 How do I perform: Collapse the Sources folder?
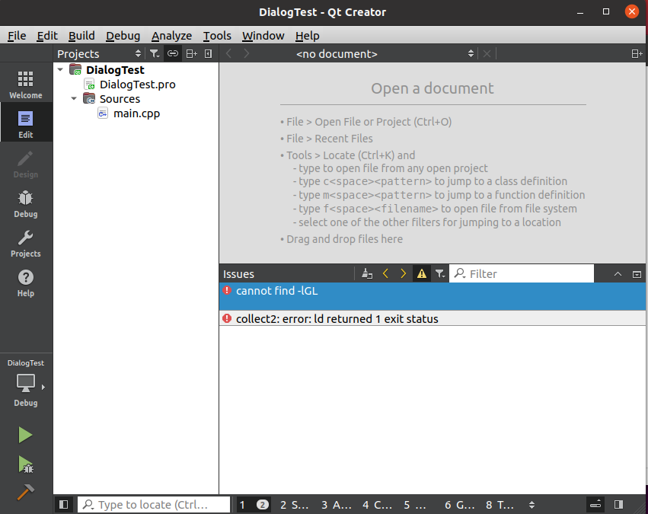tap(74, 98)
